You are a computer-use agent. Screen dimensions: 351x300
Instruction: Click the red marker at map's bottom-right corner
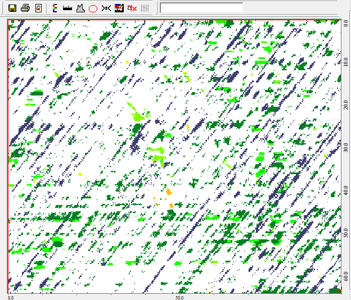[339, 291]
